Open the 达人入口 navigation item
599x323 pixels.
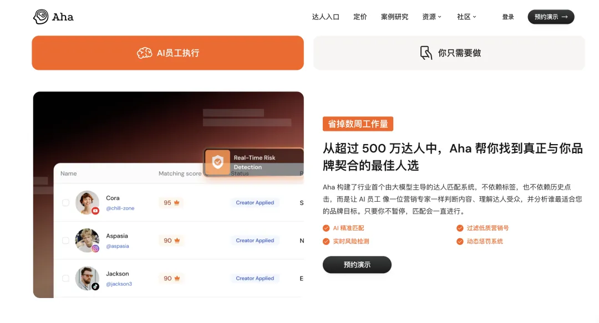click(326, 17)
